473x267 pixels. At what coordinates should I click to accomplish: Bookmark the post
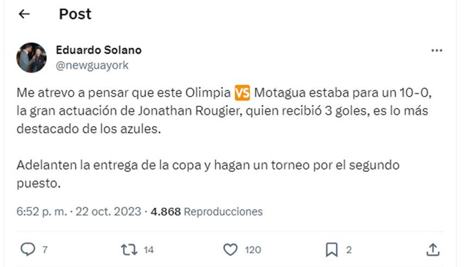(x=331, y=250)
